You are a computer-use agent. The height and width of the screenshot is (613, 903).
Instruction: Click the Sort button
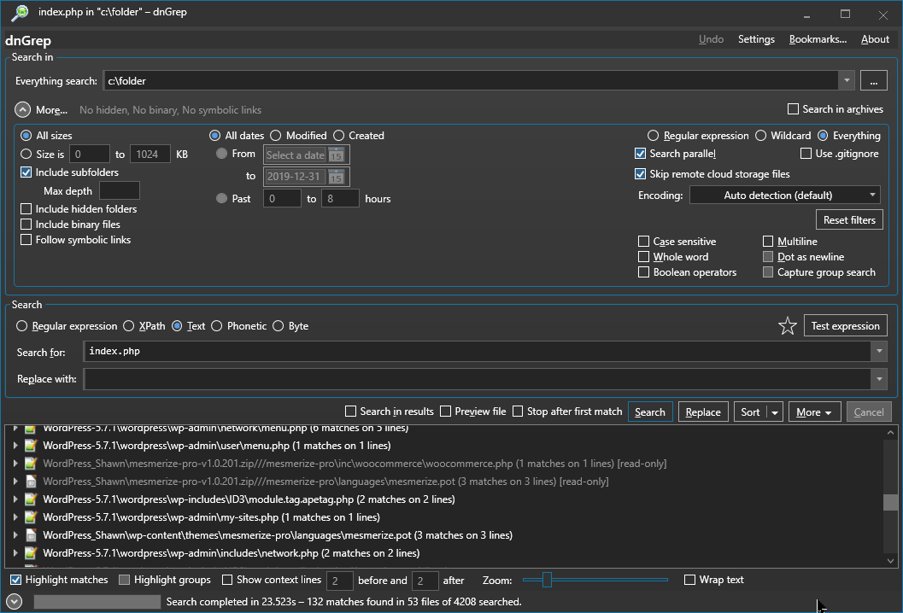coord(751,412)
